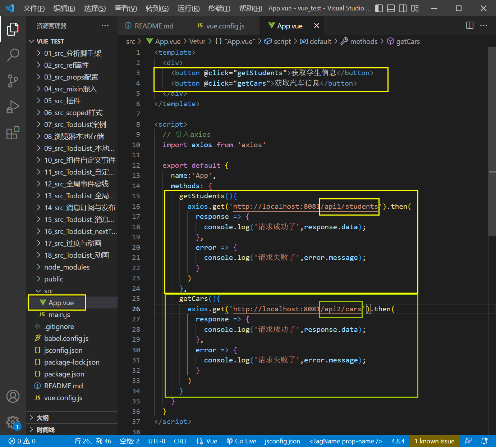The height and width of the screenshot is (447, 496).
Task: Open Run and Debug view icon
Action: [13, 107]
